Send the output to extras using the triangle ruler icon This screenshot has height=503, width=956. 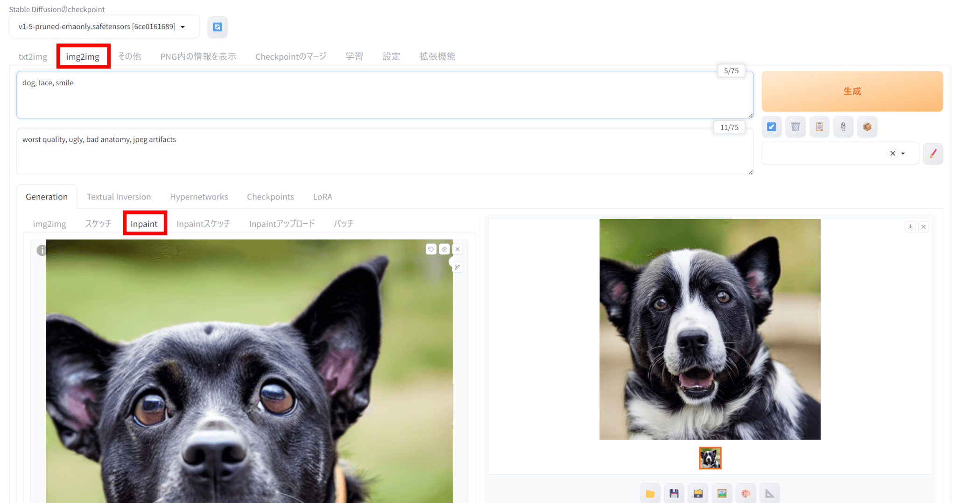pos(770,493)
